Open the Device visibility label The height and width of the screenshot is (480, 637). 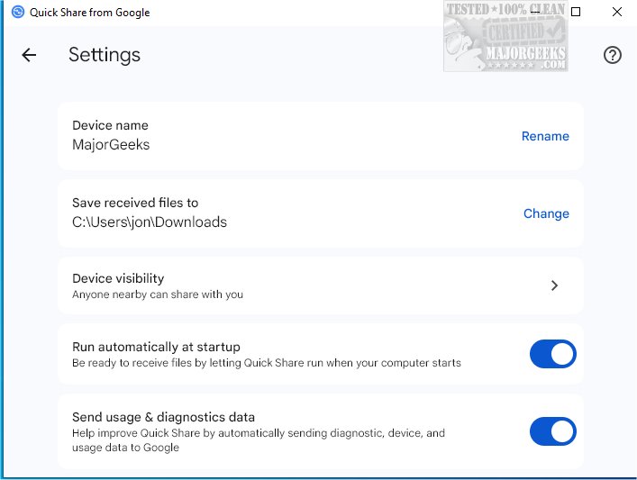coord(118,278)
